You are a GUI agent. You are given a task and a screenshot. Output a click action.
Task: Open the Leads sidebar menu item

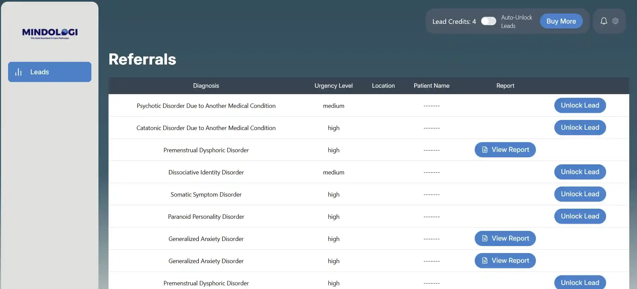pos(50,72)
